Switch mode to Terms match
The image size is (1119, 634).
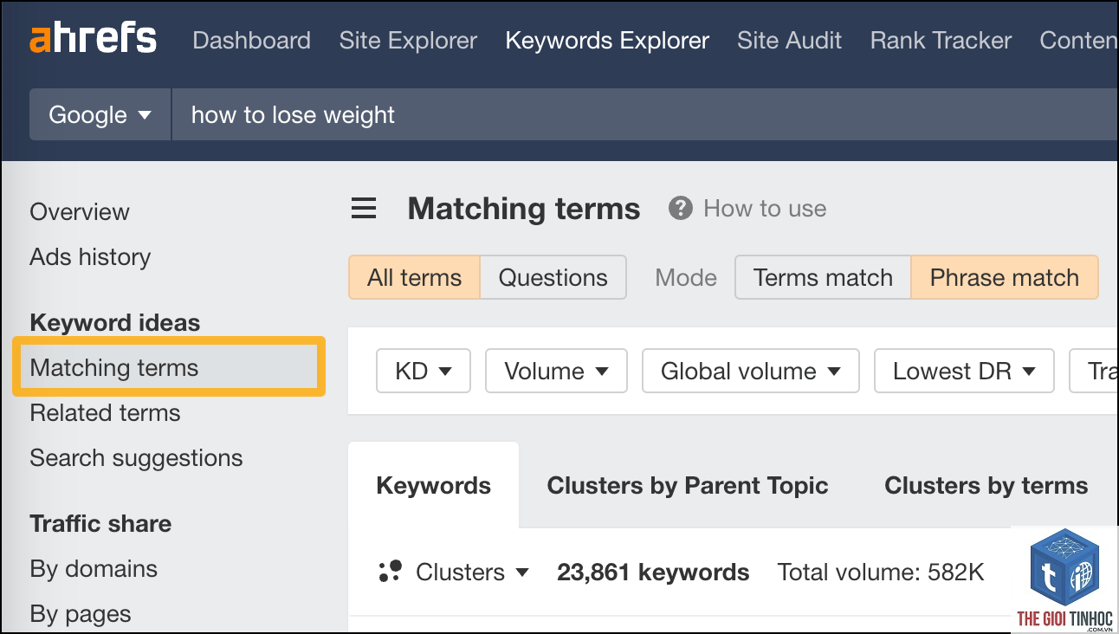[x=823, y=277]
